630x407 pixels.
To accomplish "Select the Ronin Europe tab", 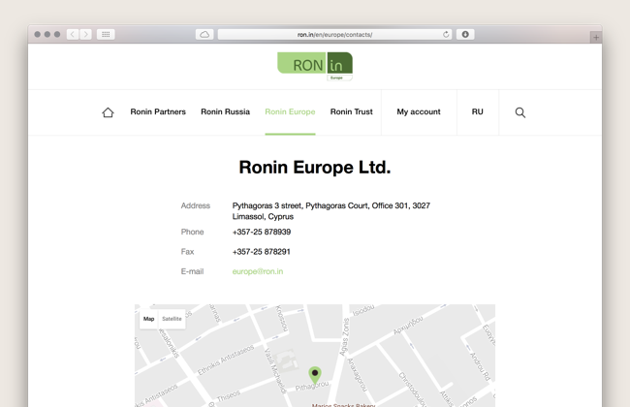I will (x=290, y=112).
